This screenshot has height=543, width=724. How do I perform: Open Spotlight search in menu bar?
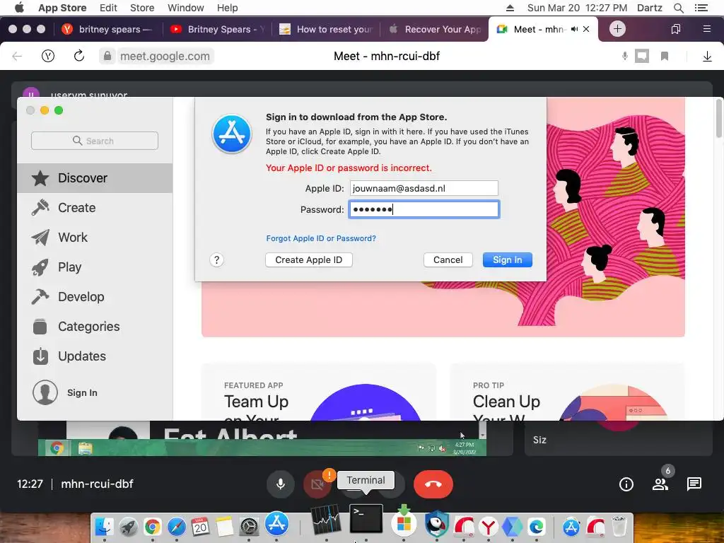[x=678, y=8]
